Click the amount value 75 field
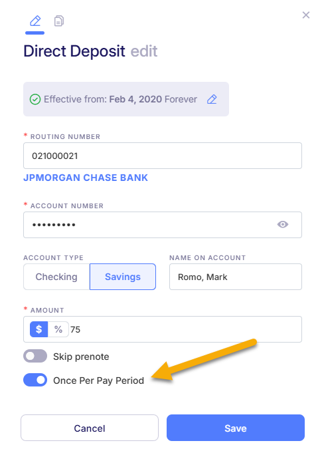 click(x=185, y=329)
